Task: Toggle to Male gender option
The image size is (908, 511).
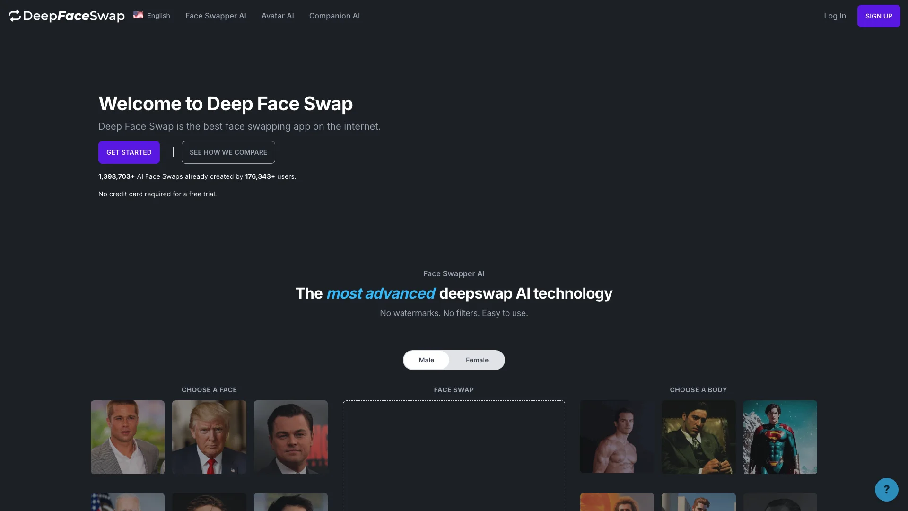Action: [426, 360]
